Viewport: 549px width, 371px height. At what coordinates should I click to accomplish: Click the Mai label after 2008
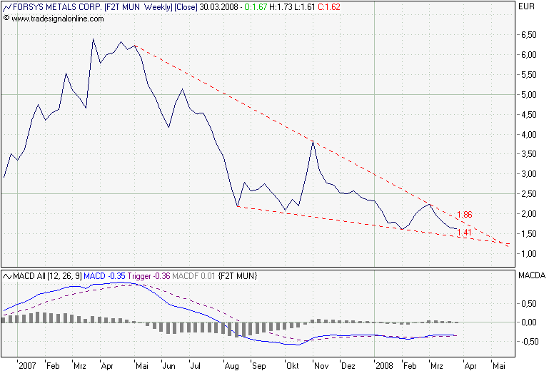click(498, 366)
